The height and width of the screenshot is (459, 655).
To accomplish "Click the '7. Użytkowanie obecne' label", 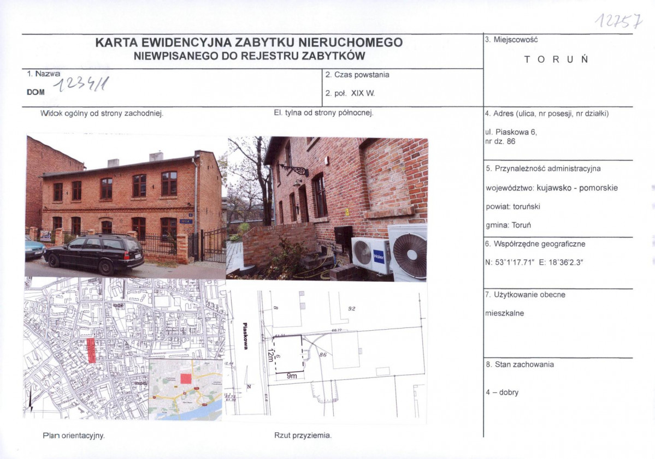I will pos(525,295).
